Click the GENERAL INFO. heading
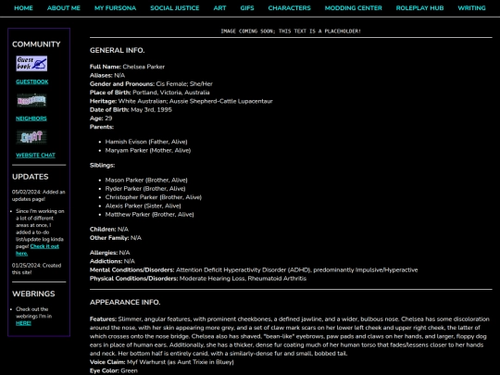 click(x=117, y=50)
